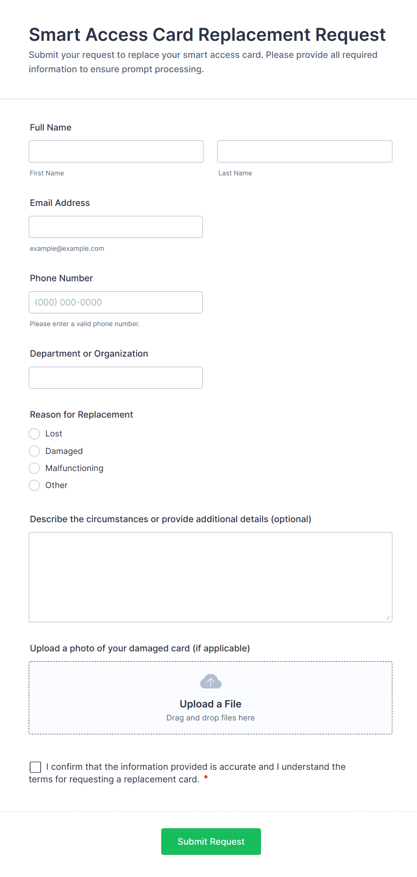
Task: Click the cloud upload icon
Action: tap(210, 681)
